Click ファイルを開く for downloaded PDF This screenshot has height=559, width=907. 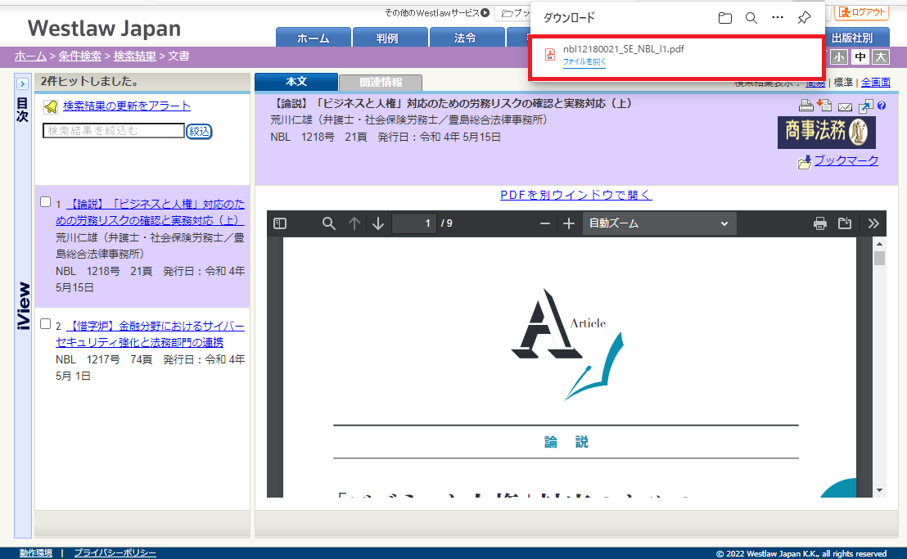pyautogui.click(x=584, y=62)
